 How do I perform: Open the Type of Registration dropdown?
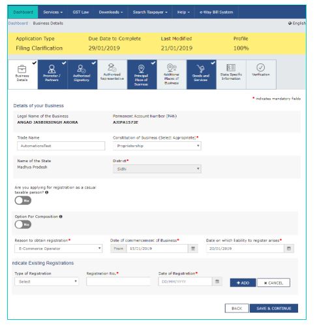point(46,282)
